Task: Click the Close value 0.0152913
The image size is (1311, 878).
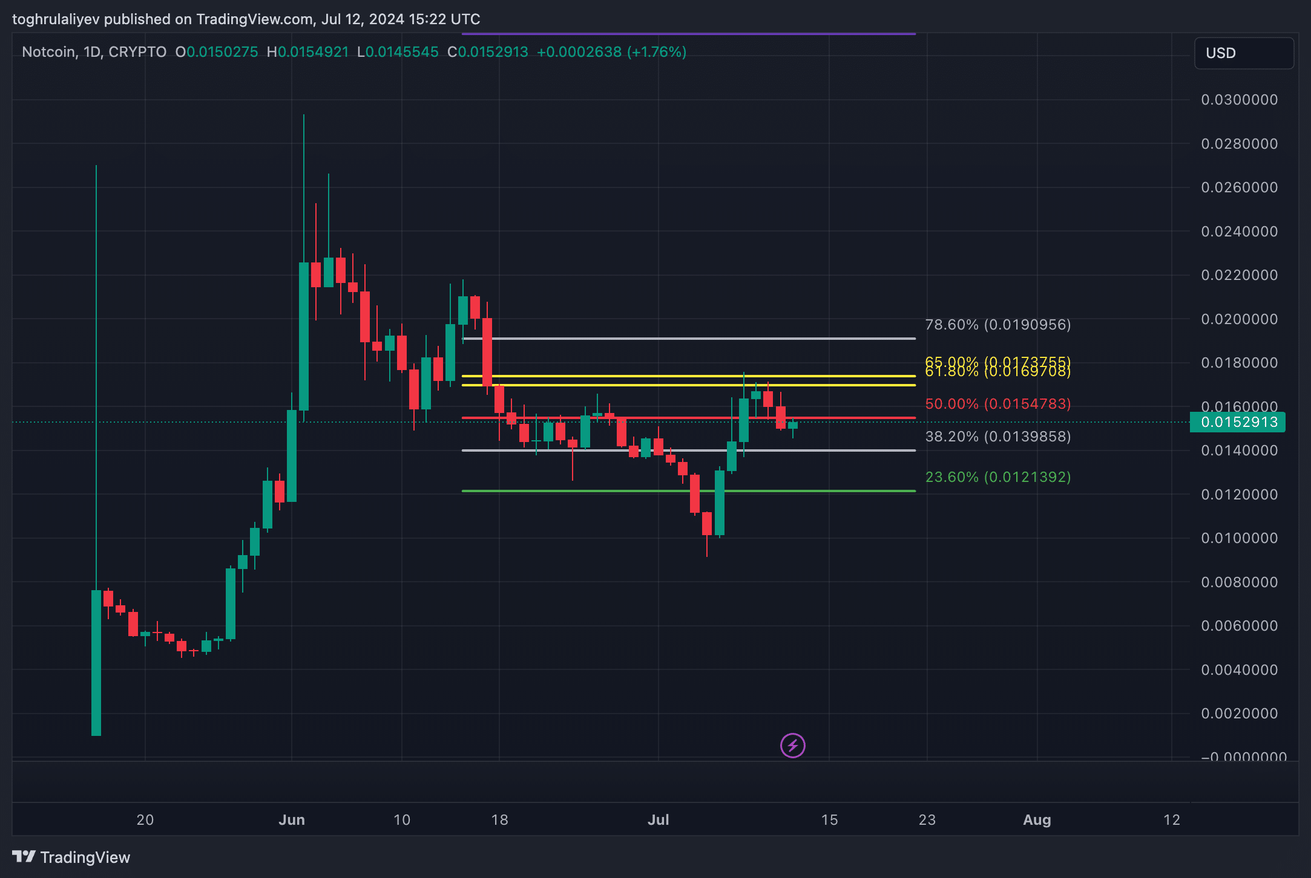Action: [493, 52]
